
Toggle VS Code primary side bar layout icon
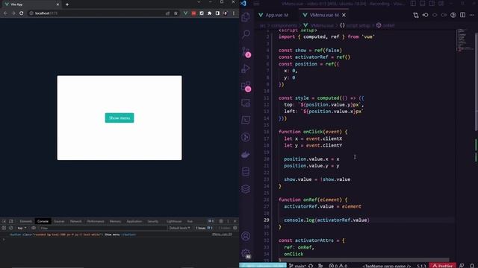[413, 4]
